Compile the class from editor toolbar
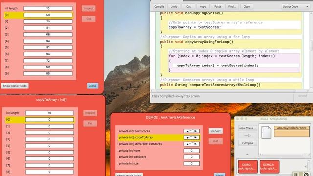The width and height of the screenshot is (313, 176). (x=159, y=6)
